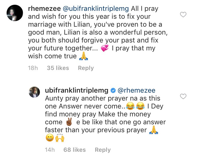Image resolution: width=198 pixels, height=166 pixels.
Task: Like ubifranklintriplemg's reply with the heart
Action: tap(183, 97)
